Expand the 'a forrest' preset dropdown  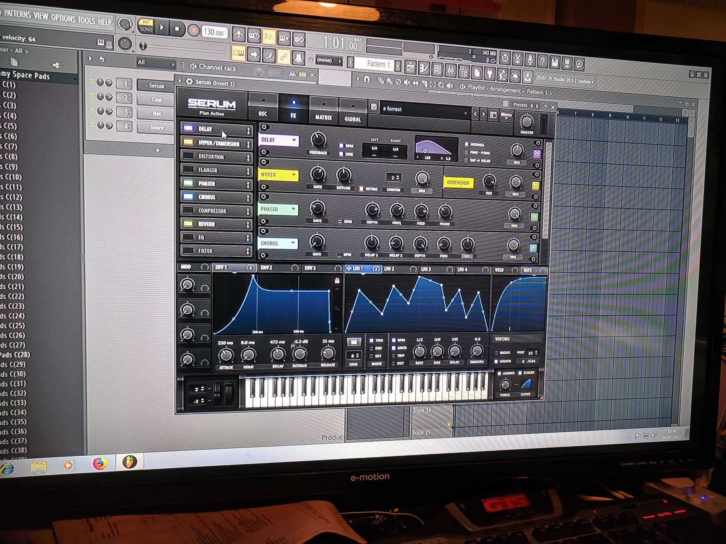465,114
